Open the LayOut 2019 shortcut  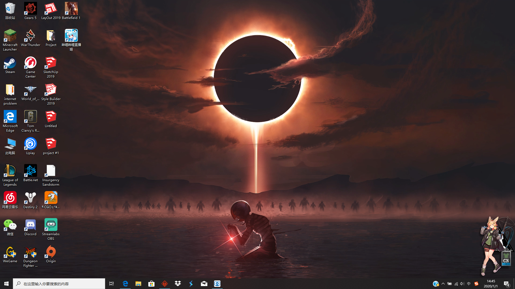point(51,11)
